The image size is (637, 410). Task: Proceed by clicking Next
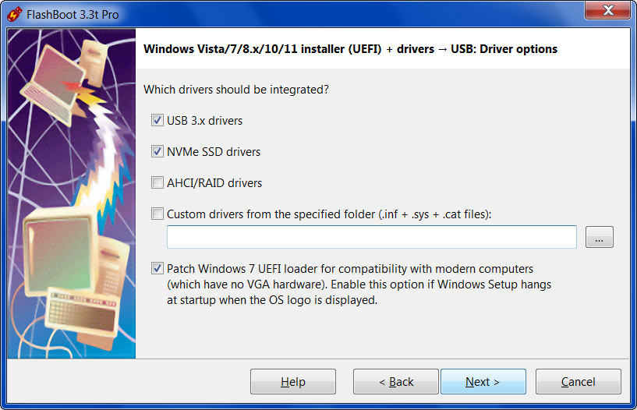(x=483, y=382)
